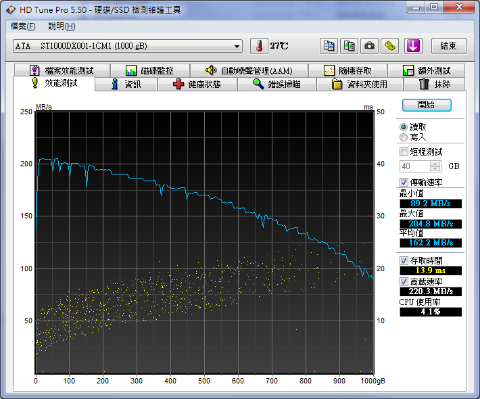
Task: Close the HD Tune Pro window
Action: 459,7
